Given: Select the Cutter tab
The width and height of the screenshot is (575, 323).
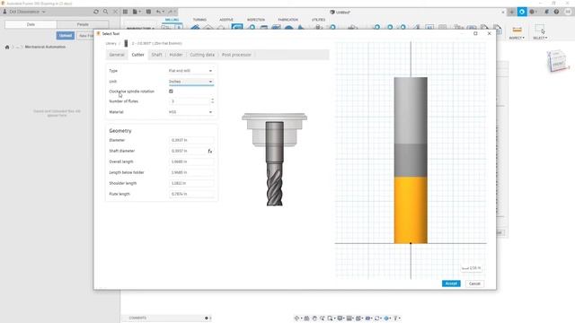Looking at the screenshot, I should (137, 55).
